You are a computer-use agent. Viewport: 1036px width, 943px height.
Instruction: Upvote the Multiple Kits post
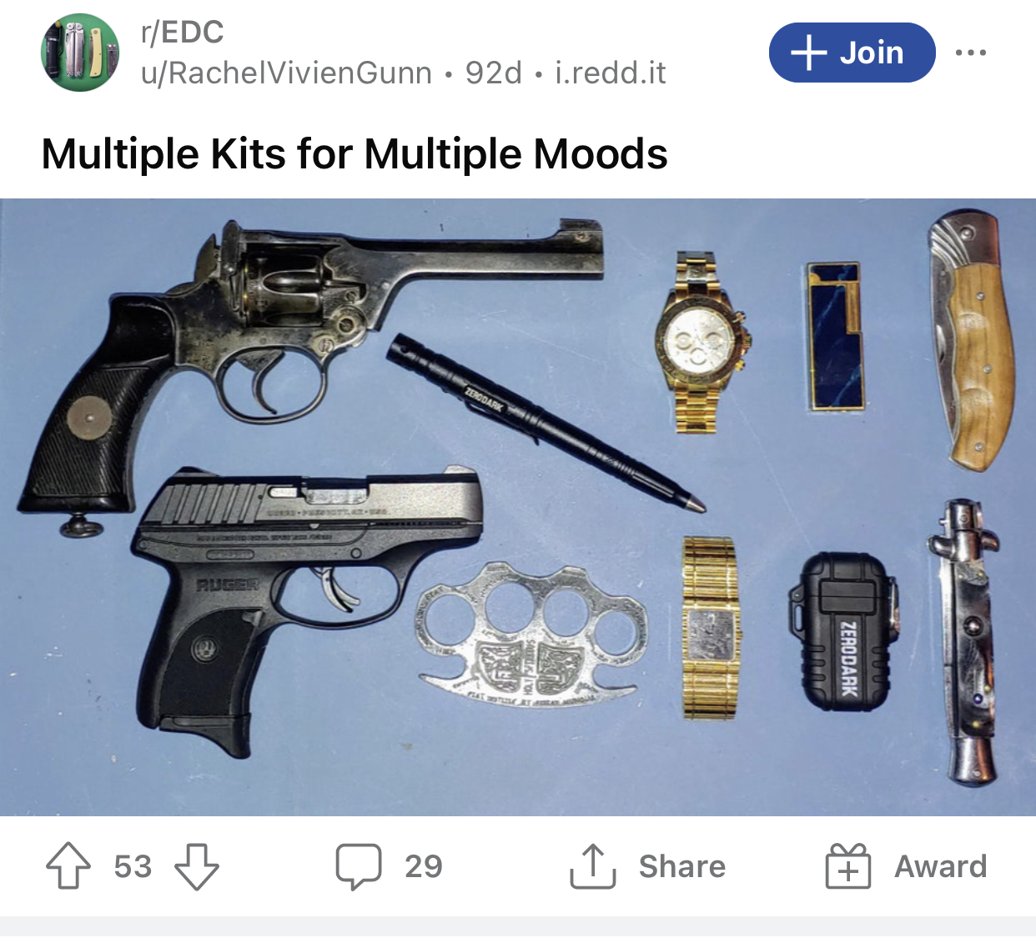[x=68, y=866]
